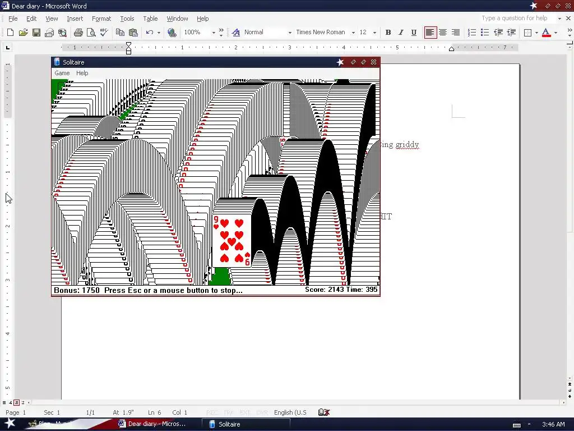Click the bouncing nine of hearts card
Image resolution: width=574 pixels, height=431 pixels.
pyautogui.click(x=232, y=241)
